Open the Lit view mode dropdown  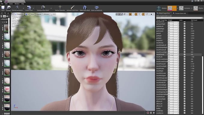(x=27, y=14)
